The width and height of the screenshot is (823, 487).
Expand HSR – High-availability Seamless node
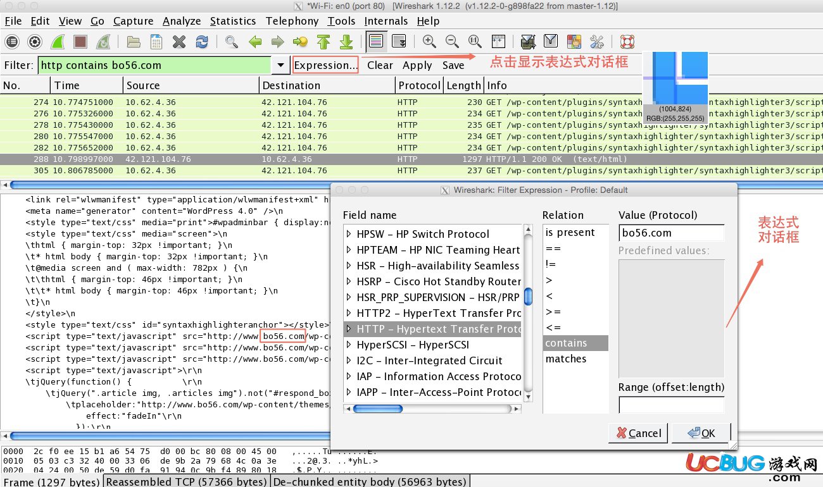click(349, 266)
